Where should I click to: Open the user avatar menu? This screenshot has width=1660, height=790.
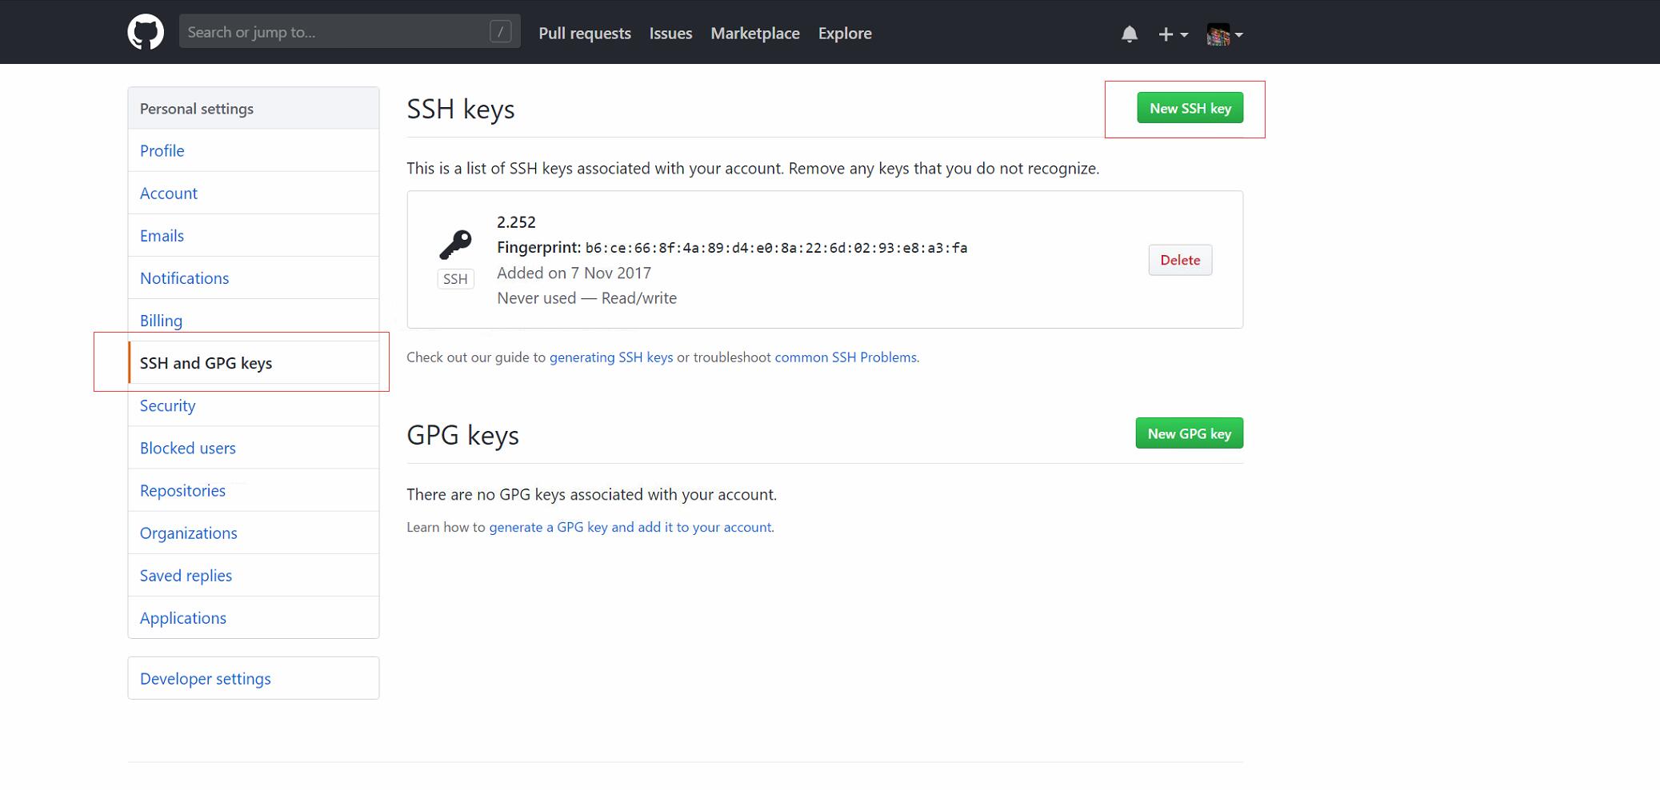(1225, 34)
